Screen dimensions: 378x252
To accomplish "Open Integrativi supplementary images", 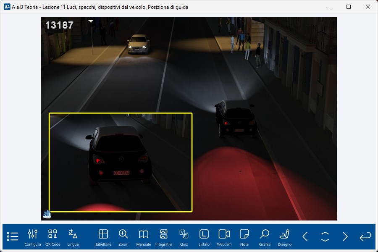I will (x=164, y=237).
